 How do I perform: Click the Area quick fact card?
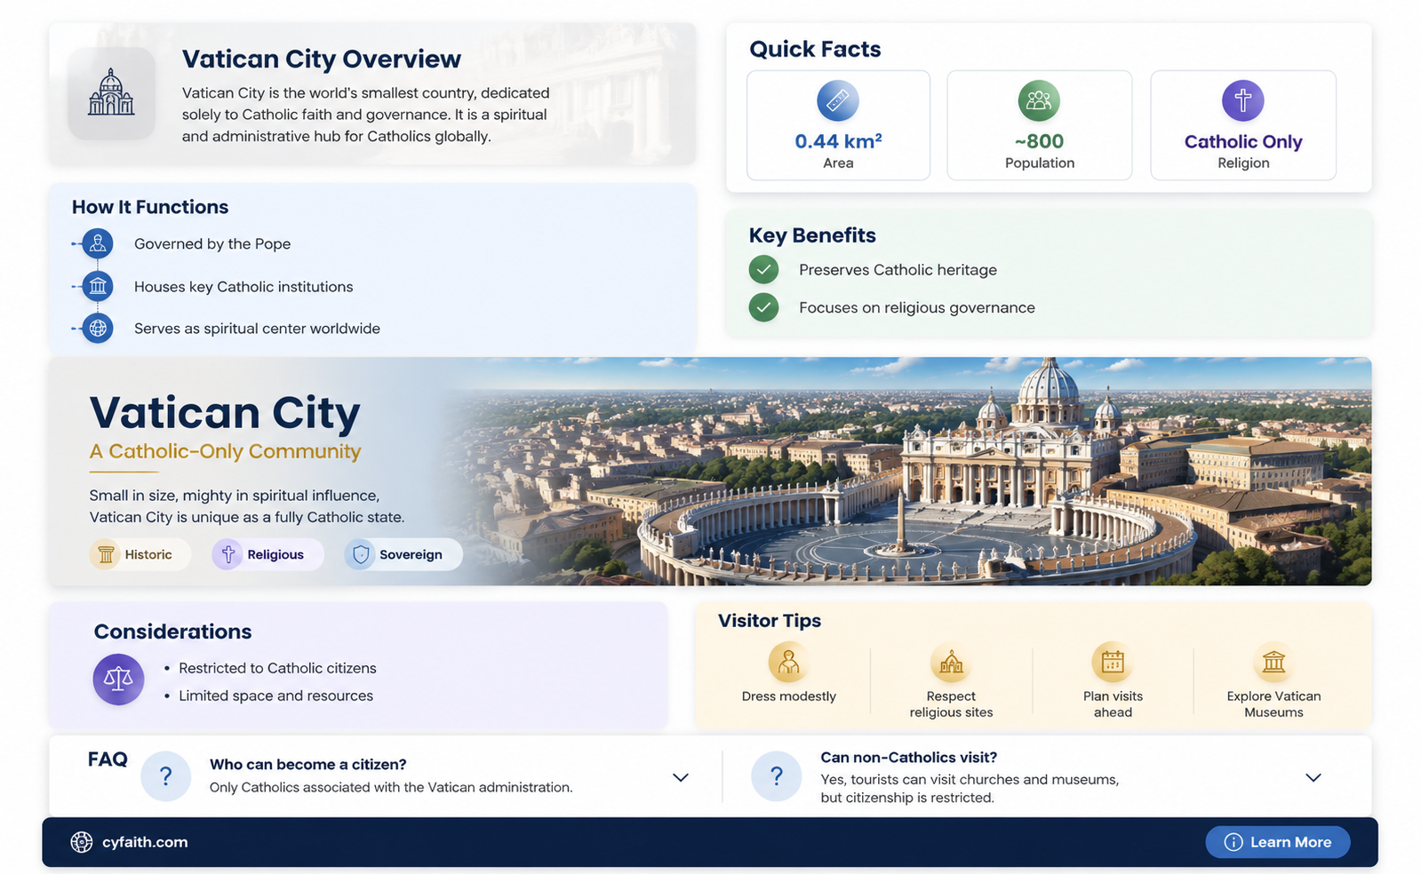[838, 125]
